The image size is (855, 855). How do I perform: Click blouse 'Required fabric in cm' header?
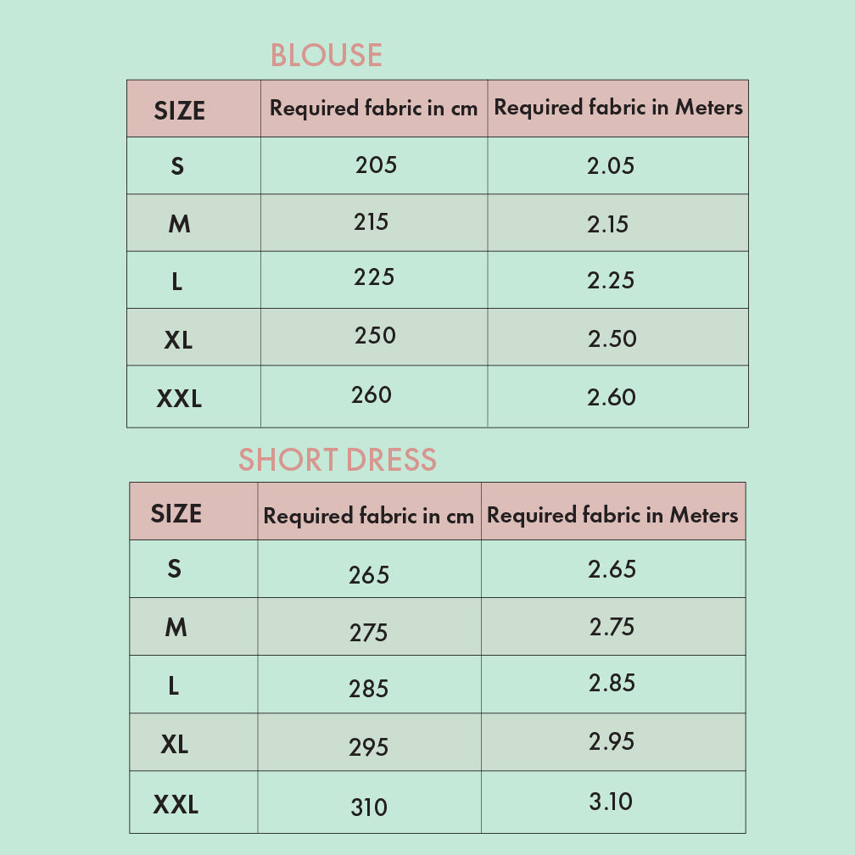(374, 109)
